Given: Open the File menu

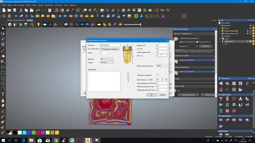Looking at the screenshot, I should point(4,5).
